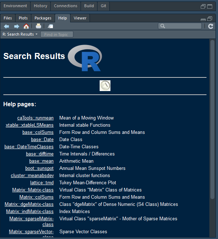The width and height of the screenshot is (218, 239).
Task: Open the R: Search Results dropdown
Action: pos(20,34)
